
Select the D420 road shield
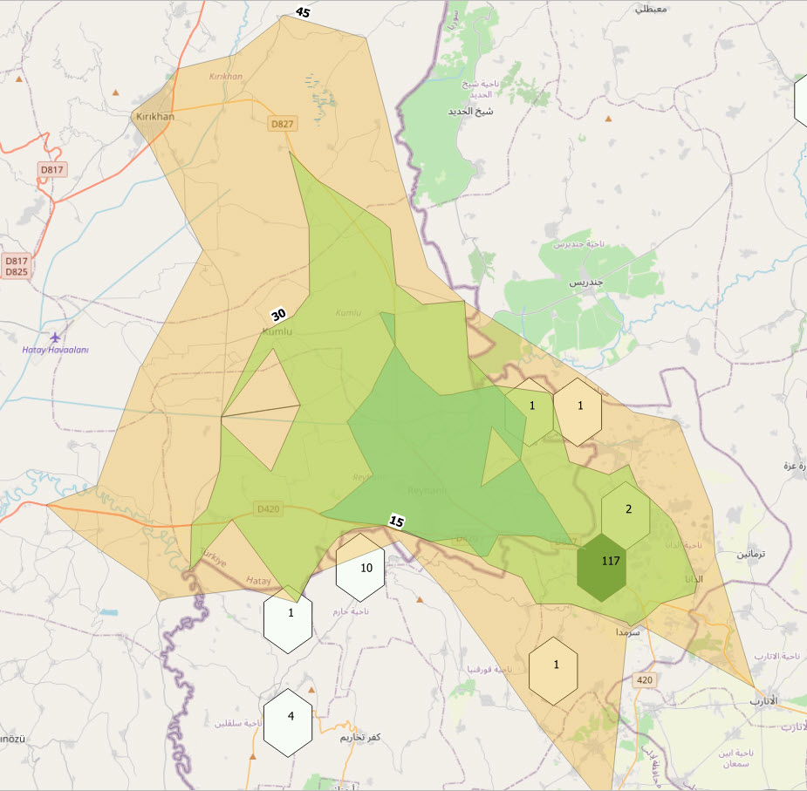pyautogui.click(x=268, y=508)
